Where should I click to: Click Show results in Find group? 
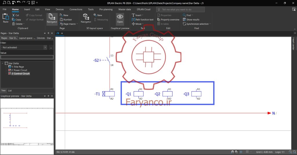point(191,19)
